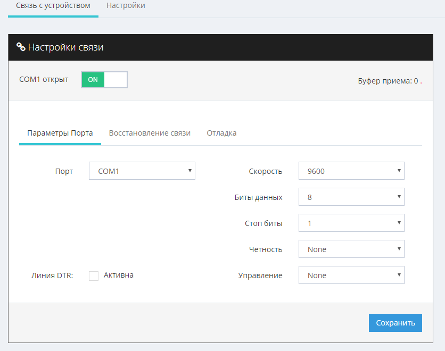Open the Порт COM1 dropdown
This screenshot has width=445, height=351.
click(x=142, y=171)
